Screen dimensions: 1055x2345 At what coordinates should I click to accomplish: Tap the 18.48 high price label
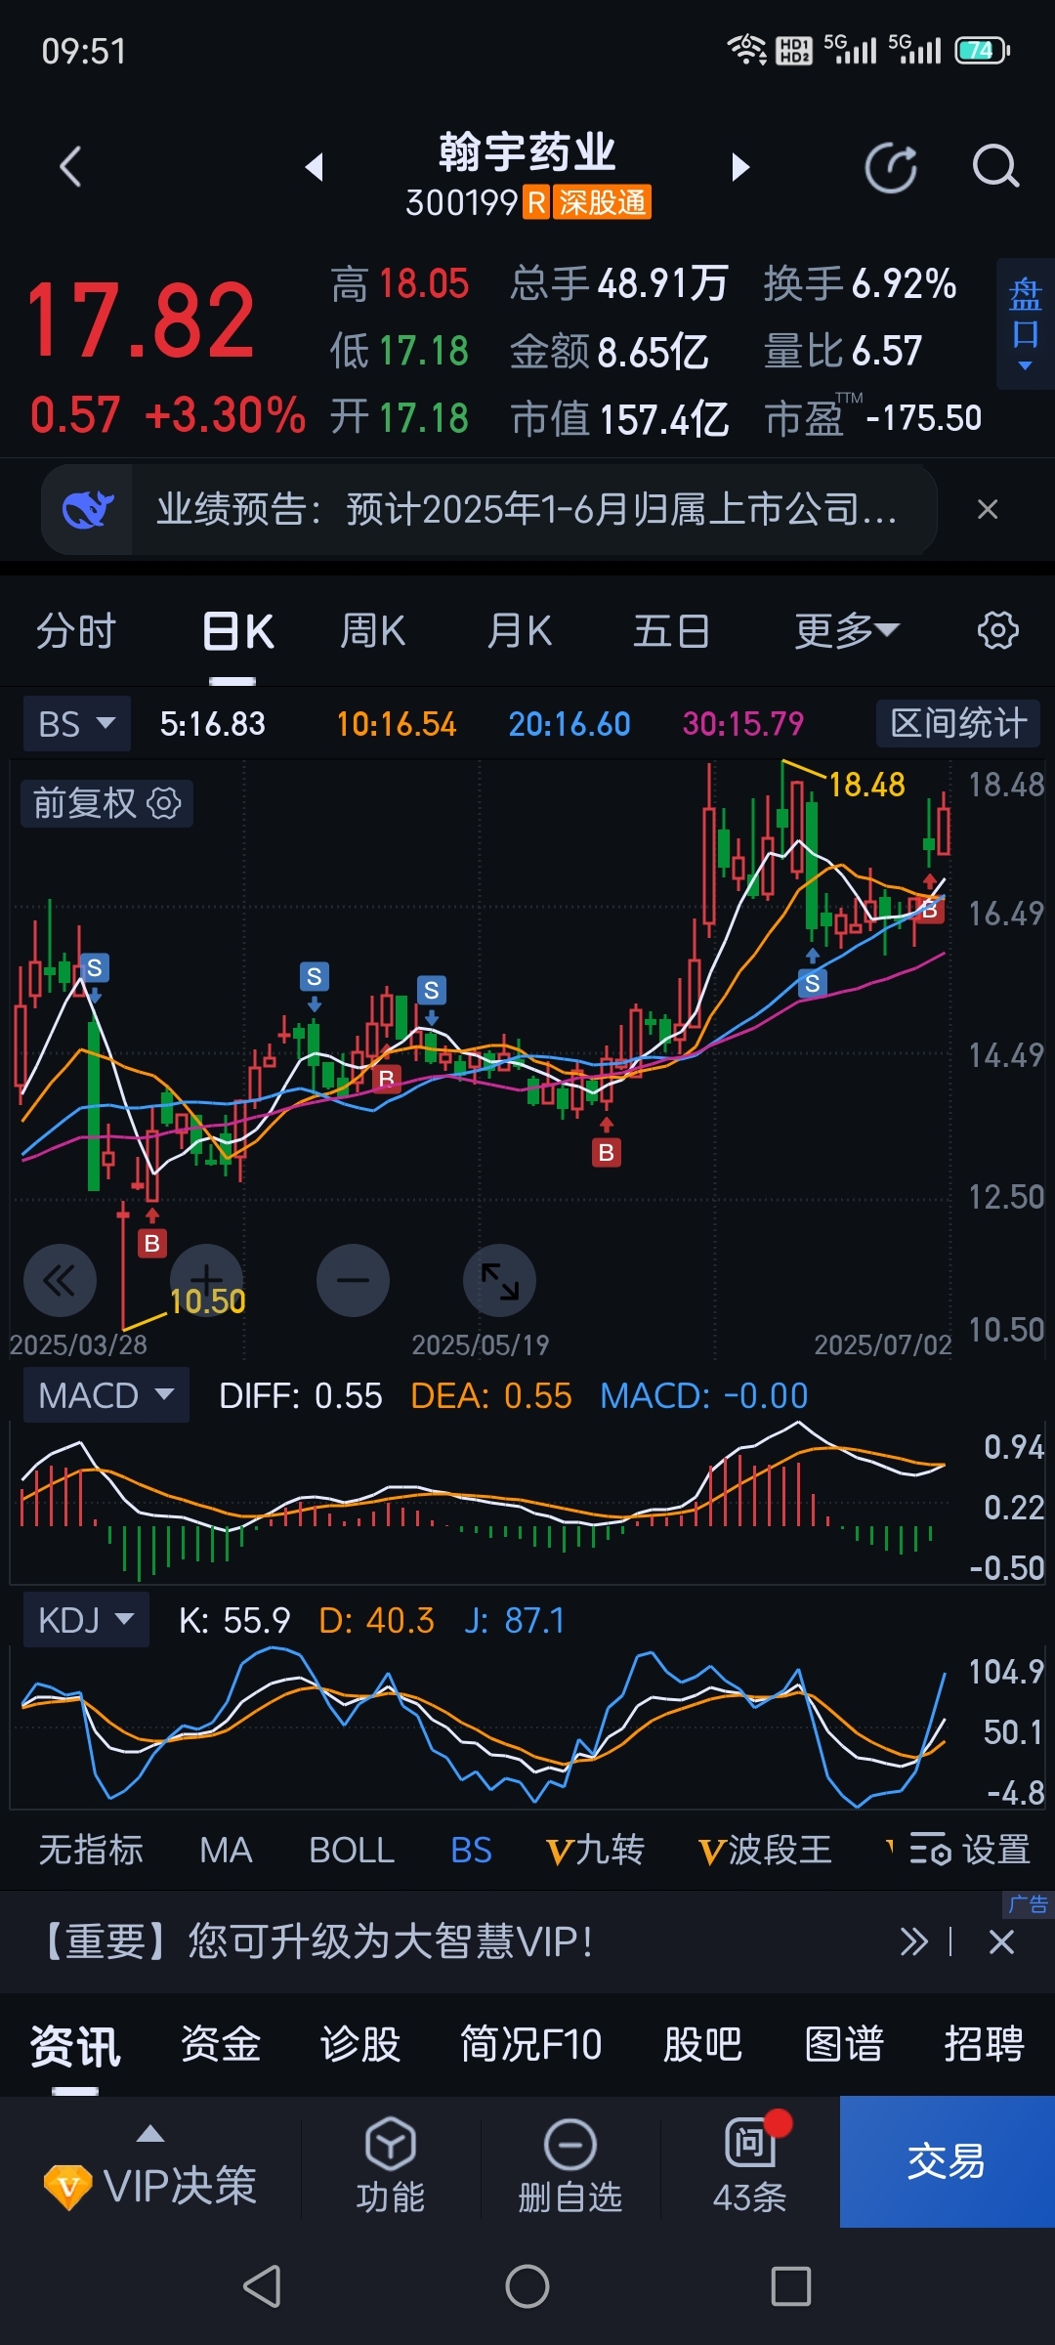pos(866,785)
